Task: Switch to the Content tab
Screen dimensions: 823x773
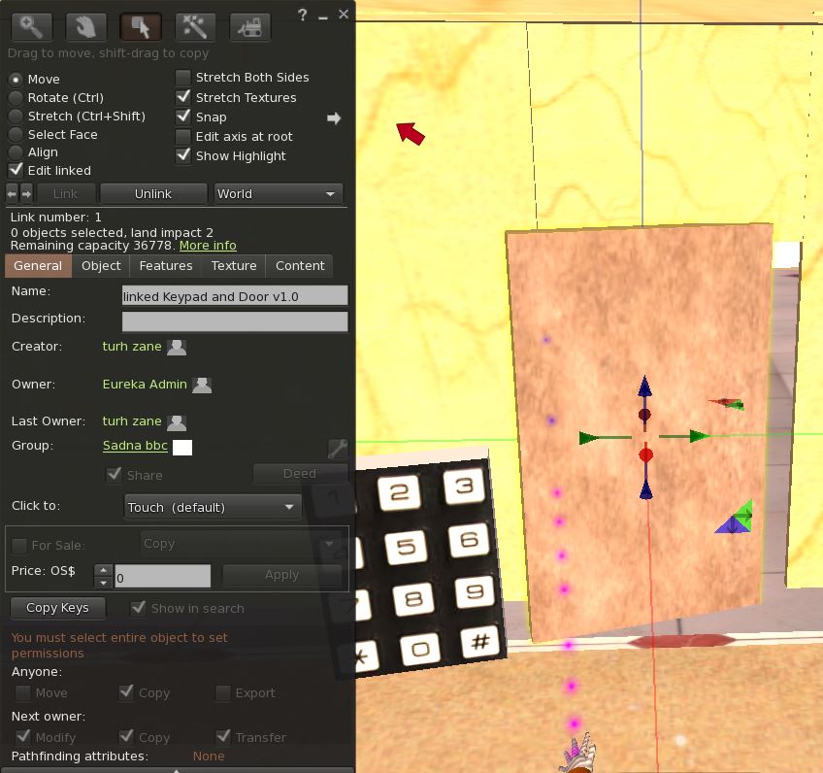Action: [x=300, y=266]
